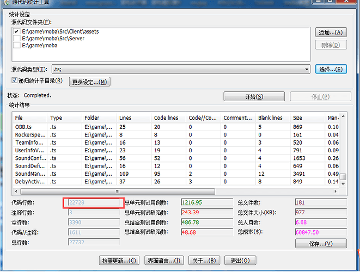Click 界面语言...(I) button
The height and width of the screenshot is (272, 360).
164,261
